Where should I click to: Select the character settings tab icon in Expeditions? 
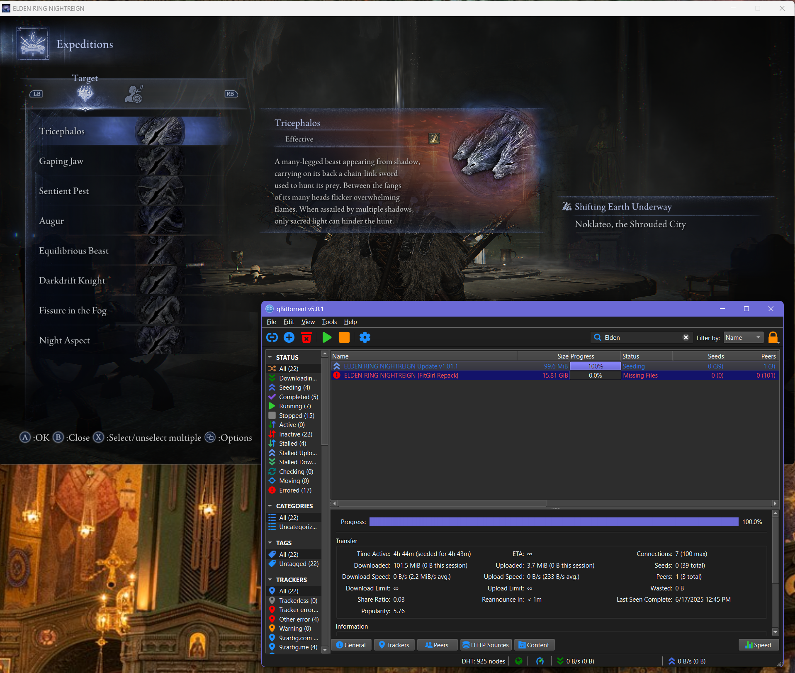[134, 94]
